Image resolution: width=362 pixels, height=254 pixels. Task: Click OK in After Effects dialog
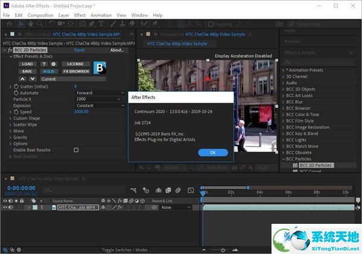[213, 153]
